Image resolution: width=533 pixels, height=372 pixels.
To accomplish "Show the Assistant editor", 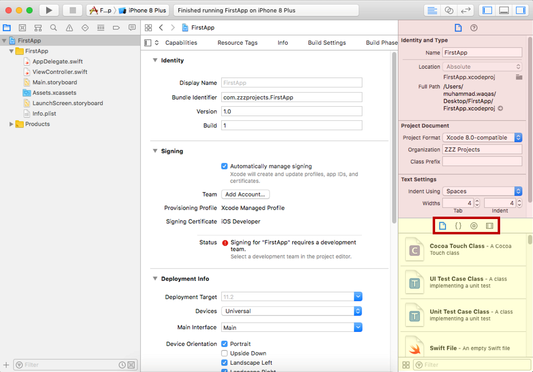I will click(x=449, y=10).
